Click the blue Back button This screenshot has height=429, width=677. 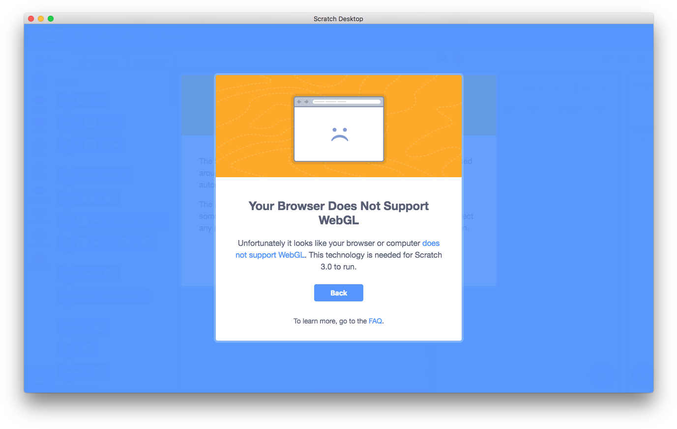[338, 293]
